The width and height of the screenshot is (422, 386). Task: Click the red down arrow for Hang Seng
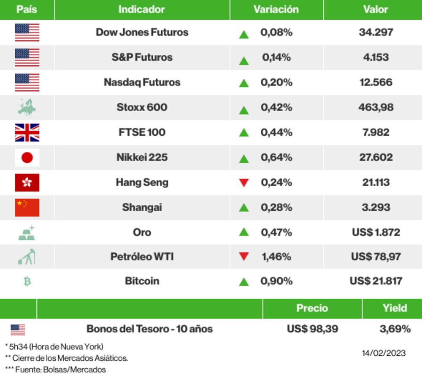[x=244, y=182]
